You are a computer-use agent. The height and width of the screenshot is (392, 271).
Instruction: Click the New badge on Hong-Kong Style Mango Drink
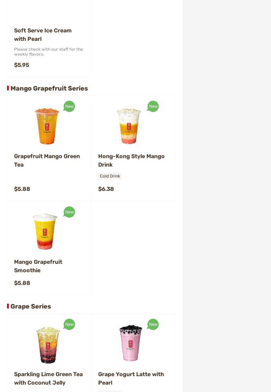point(153,106)
